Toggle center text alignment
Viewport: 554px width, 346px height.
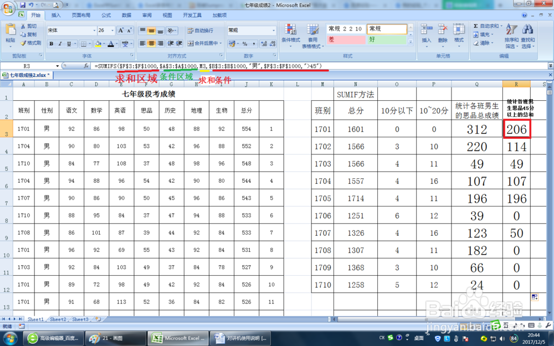[151, 43]
